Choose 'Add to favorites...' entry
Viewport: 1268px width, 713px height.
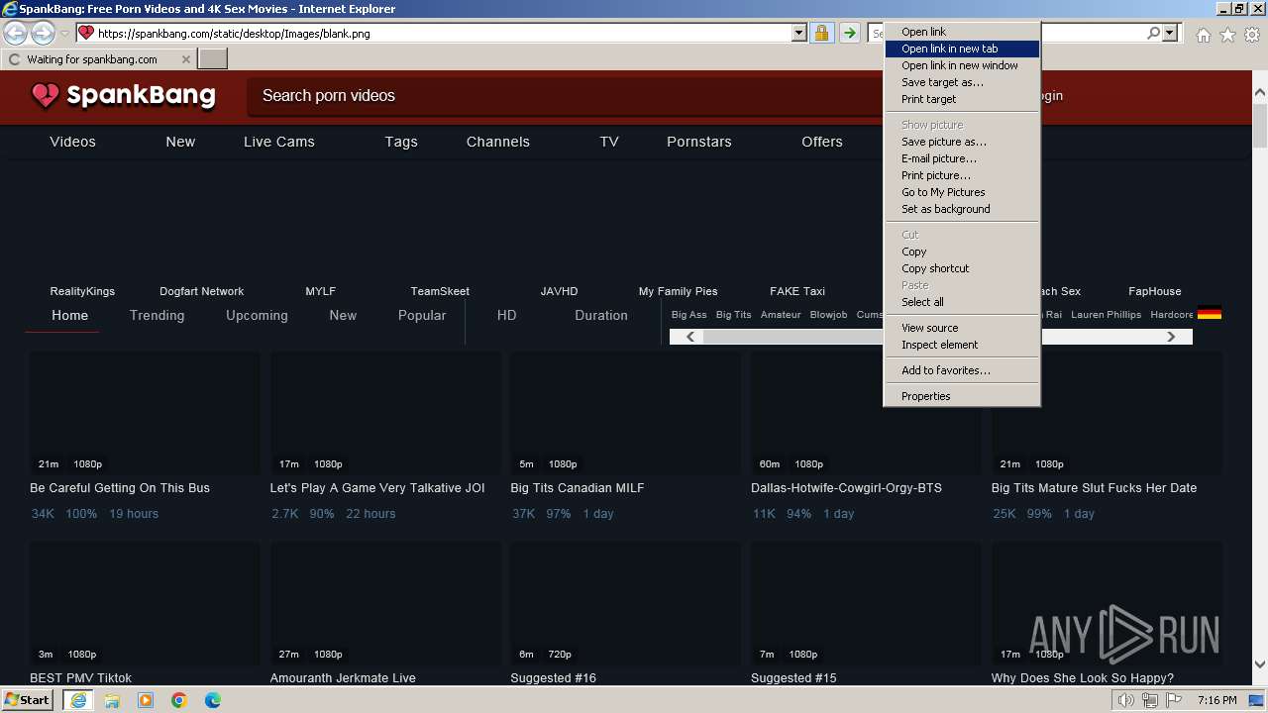click(962, 370)
